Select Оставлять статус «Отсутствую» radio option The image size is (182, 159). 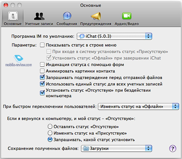pyautogui.click(x=50, y=126)
